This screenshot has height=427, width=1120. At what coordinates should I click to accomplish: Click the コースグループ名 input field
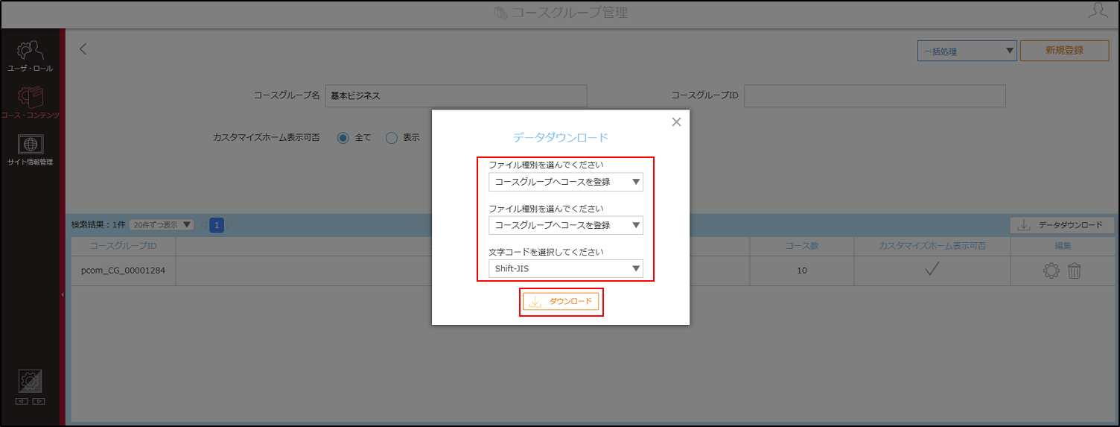point(456,96)
